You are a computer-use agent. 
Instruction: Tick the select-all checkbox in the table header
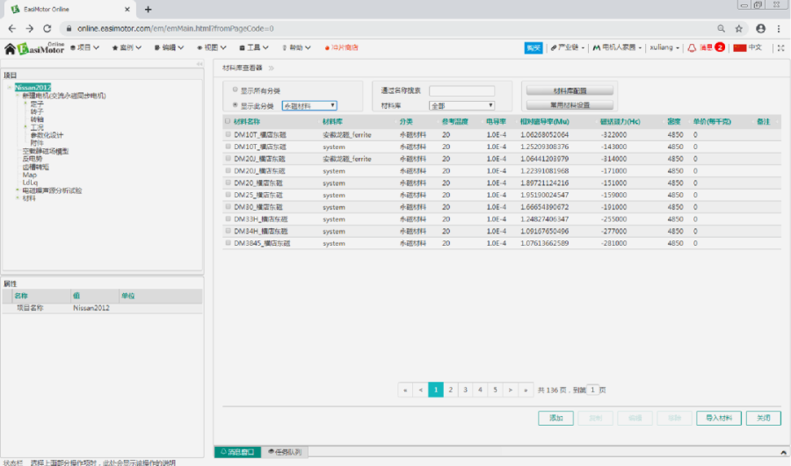228,121
